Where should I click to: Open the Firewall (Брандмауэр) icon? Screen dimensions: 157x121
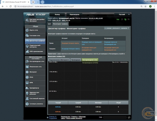coord(27,88)
